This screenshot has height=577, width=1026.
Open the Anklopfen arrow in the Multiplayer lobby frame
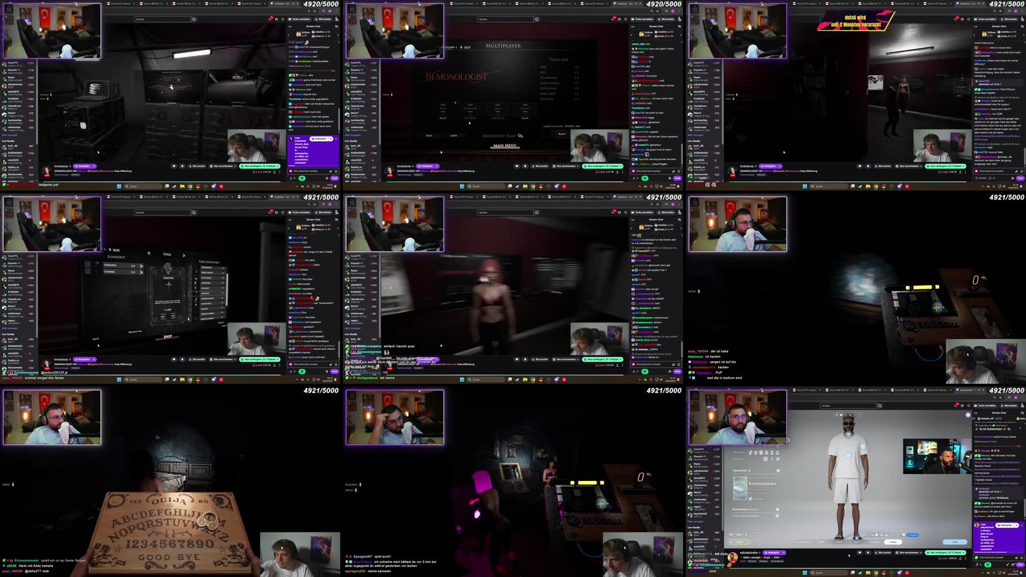[x=437, y=166]
